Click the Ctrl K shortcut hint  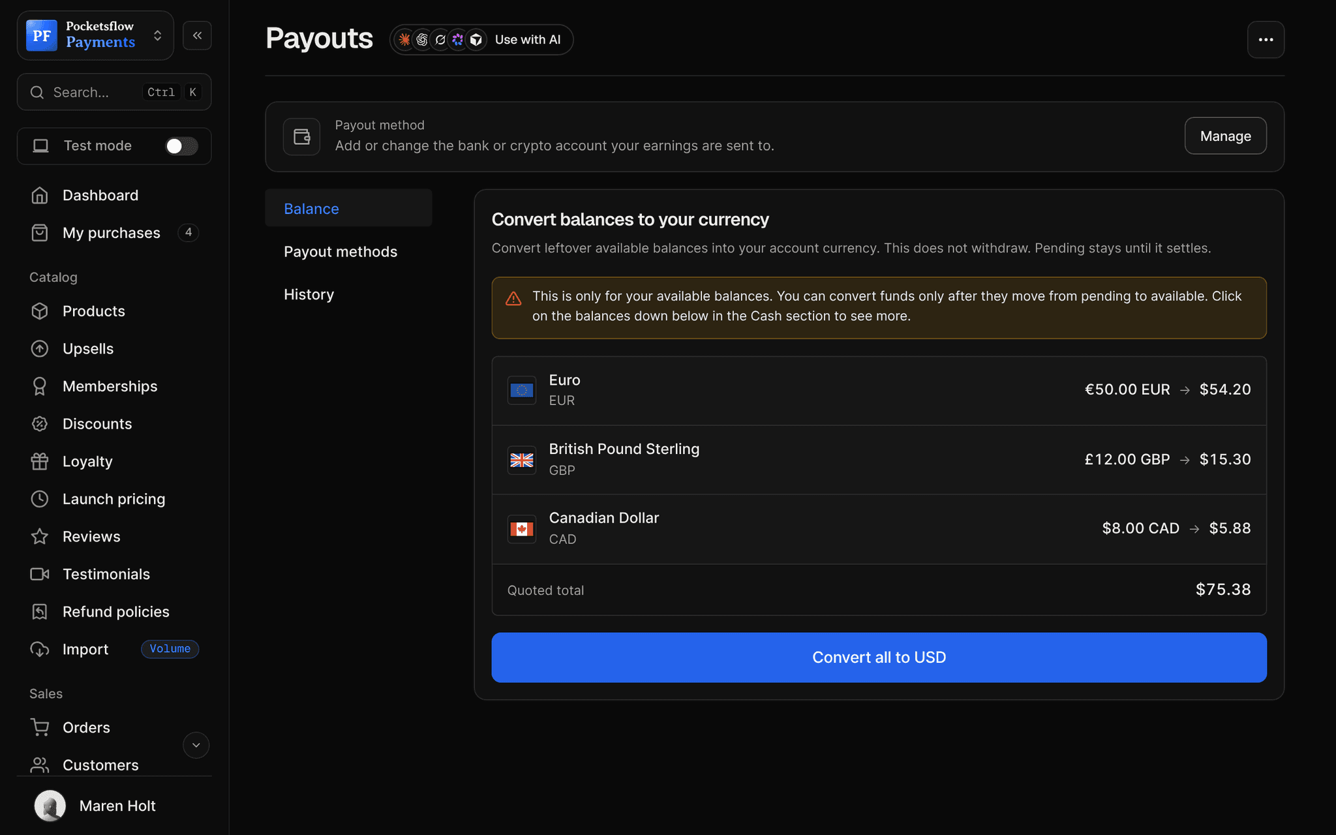click(x=173, y=92)
